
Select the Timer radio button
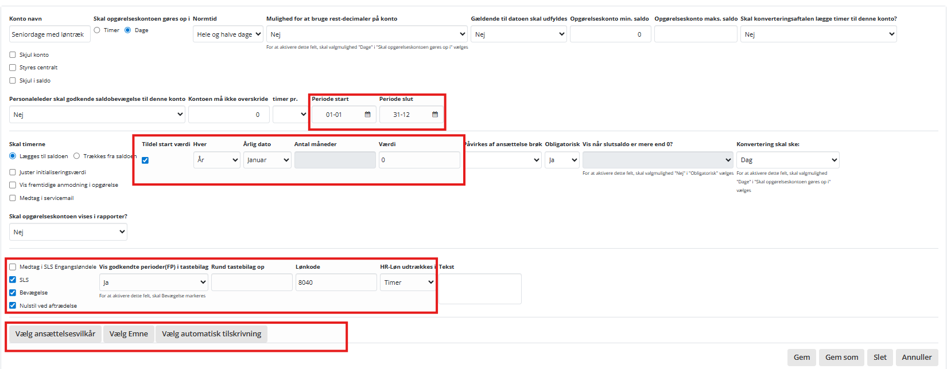tap(97, 30)
